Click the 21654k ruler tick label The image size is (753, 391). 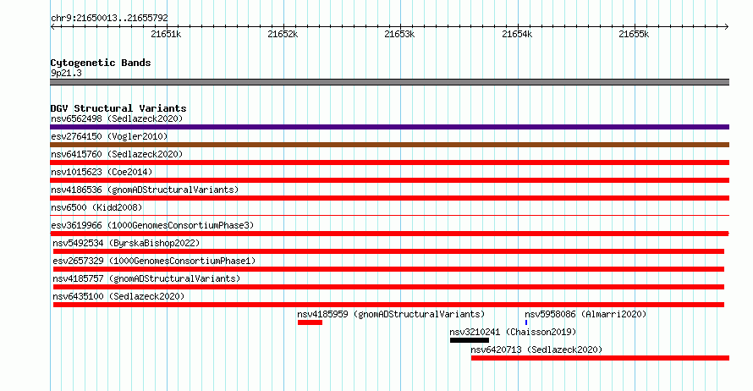click(517, 34)
